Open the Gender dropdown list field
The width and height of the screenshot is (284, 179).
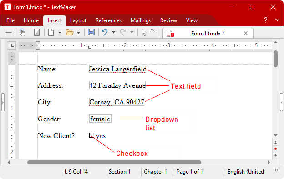100,119
